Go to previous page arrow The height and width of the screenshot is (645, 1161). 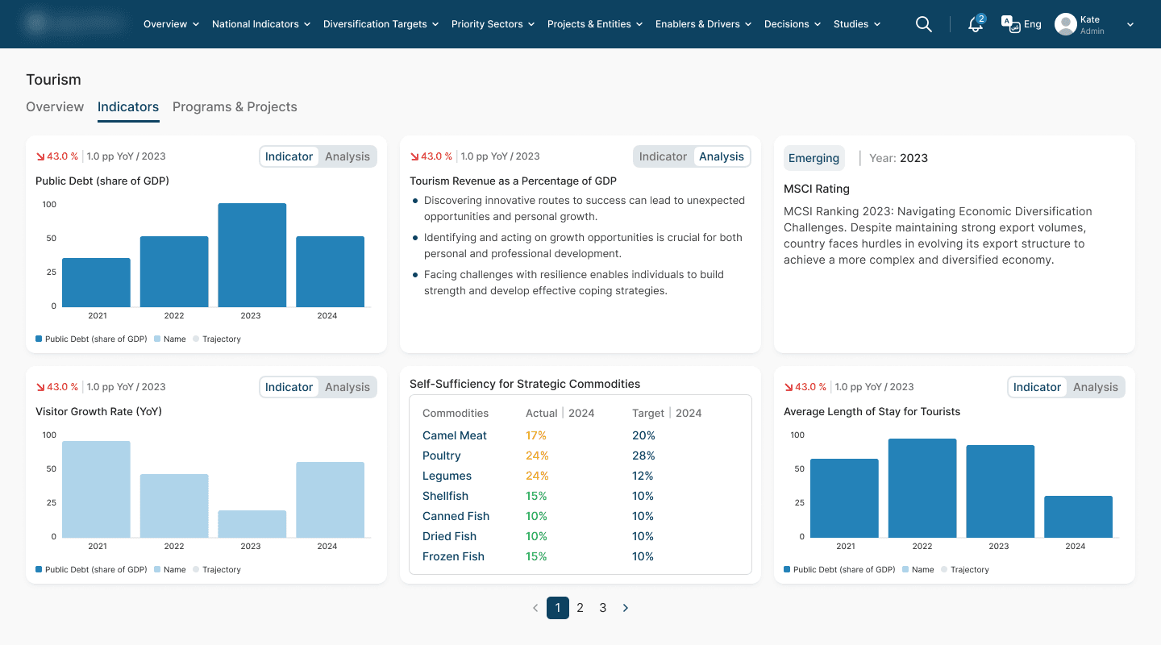click(x=535, y=608)
